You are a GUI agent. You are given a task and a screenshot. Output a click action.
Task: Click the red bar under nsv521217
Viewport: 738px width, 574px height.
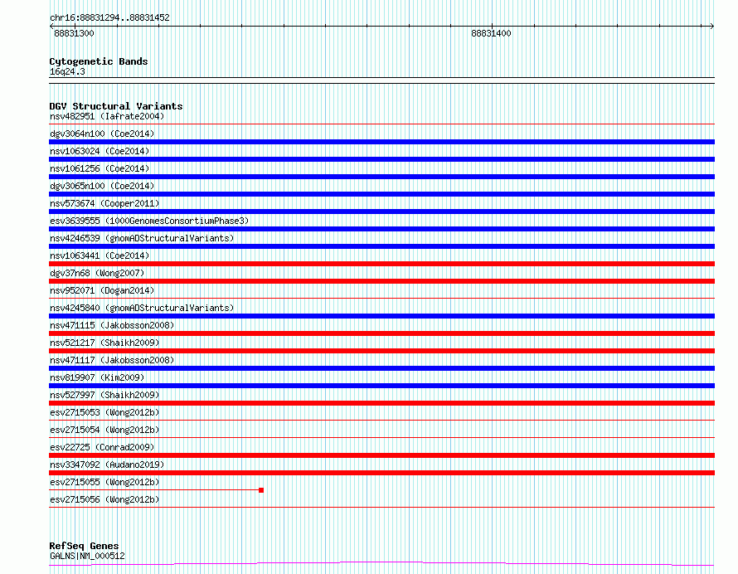pyautogui.click(x=381, y=351)
